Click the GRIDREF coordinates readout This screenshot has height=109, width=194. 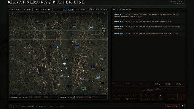pyautogui.click(x=42, y=10)
